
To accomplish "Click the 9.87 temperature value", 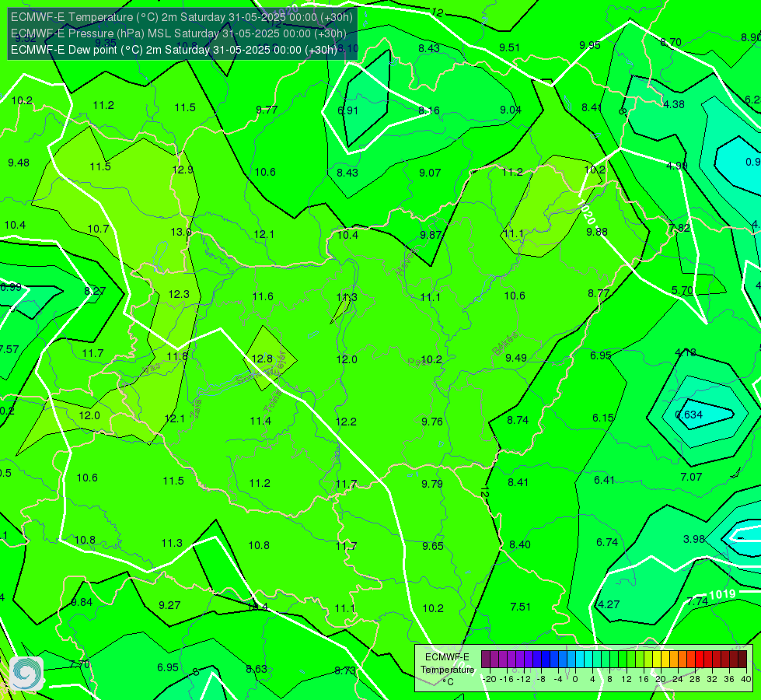I will [431, 235].
